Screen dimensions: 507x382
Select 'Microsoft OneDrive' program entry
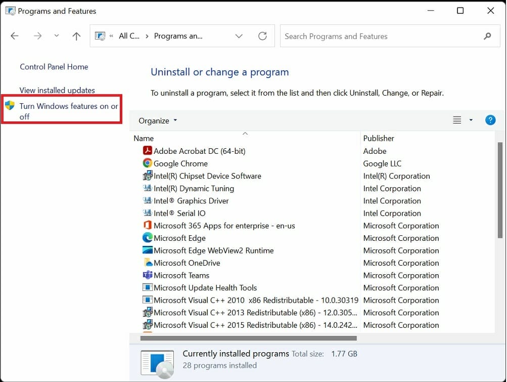[x=187, y=263]
